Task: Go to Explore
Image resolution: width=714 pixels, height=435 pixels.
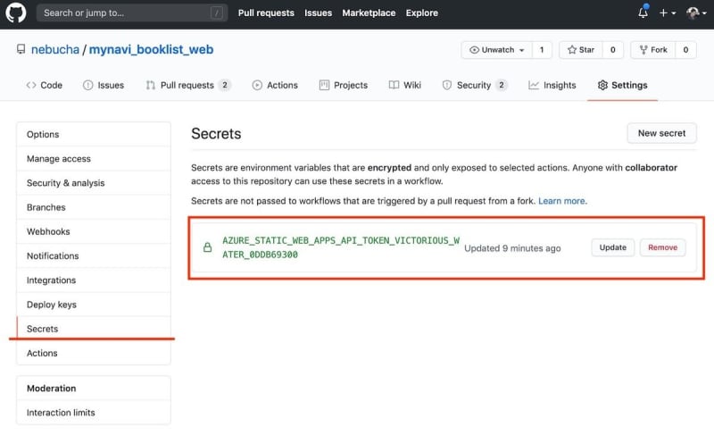Action: [x=421, y=13]
